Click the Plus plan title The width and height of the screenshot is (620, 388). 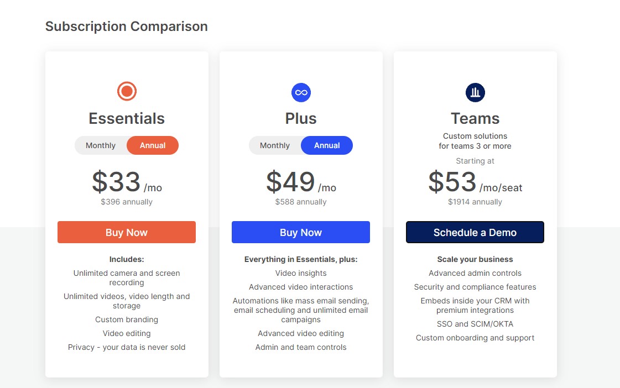click(x=301, y=118)
